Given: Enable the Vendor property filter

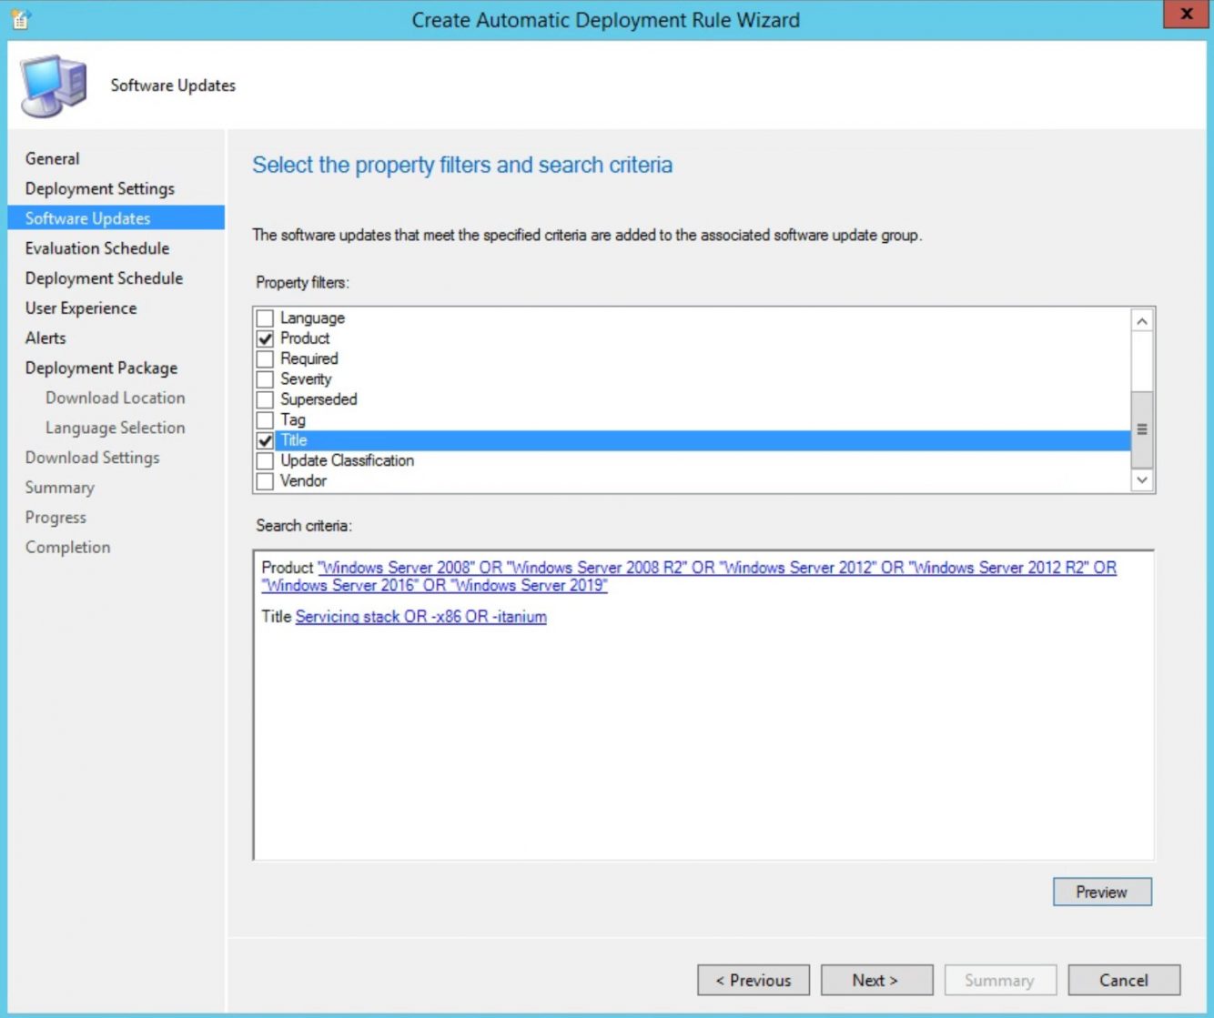Looking at the screenshot, I should point(265,480).
